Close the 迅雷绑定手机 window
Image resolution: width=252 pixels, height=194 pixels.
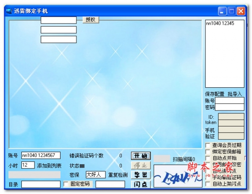point(241,11)
